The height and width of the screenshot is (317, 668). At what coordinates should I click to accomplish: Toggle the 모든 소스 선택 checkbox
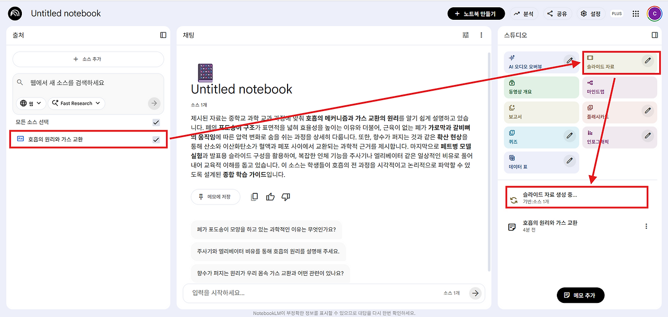click(156, 122)
